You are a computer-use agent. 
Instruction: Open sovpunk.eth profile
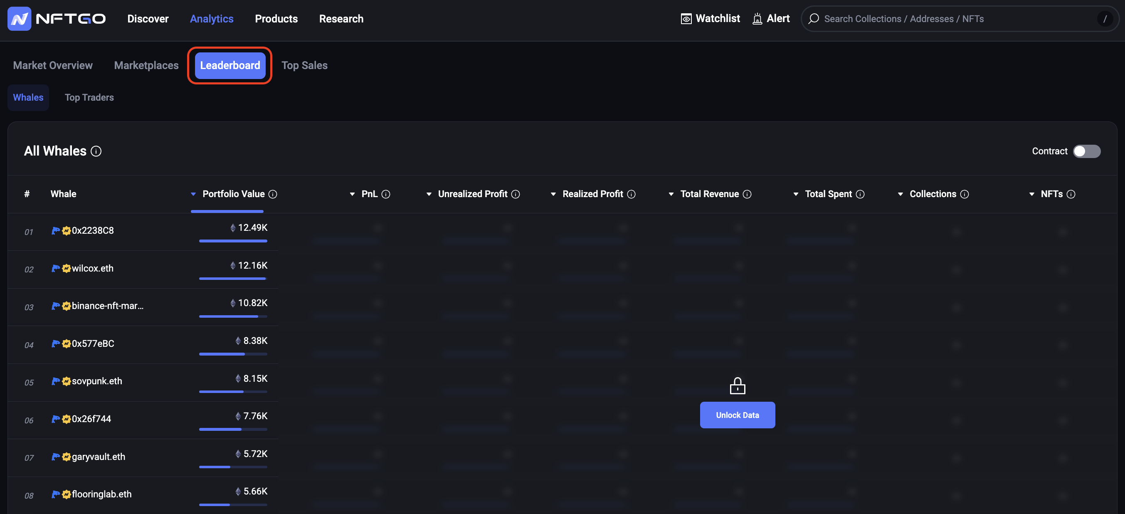point(97,381)
